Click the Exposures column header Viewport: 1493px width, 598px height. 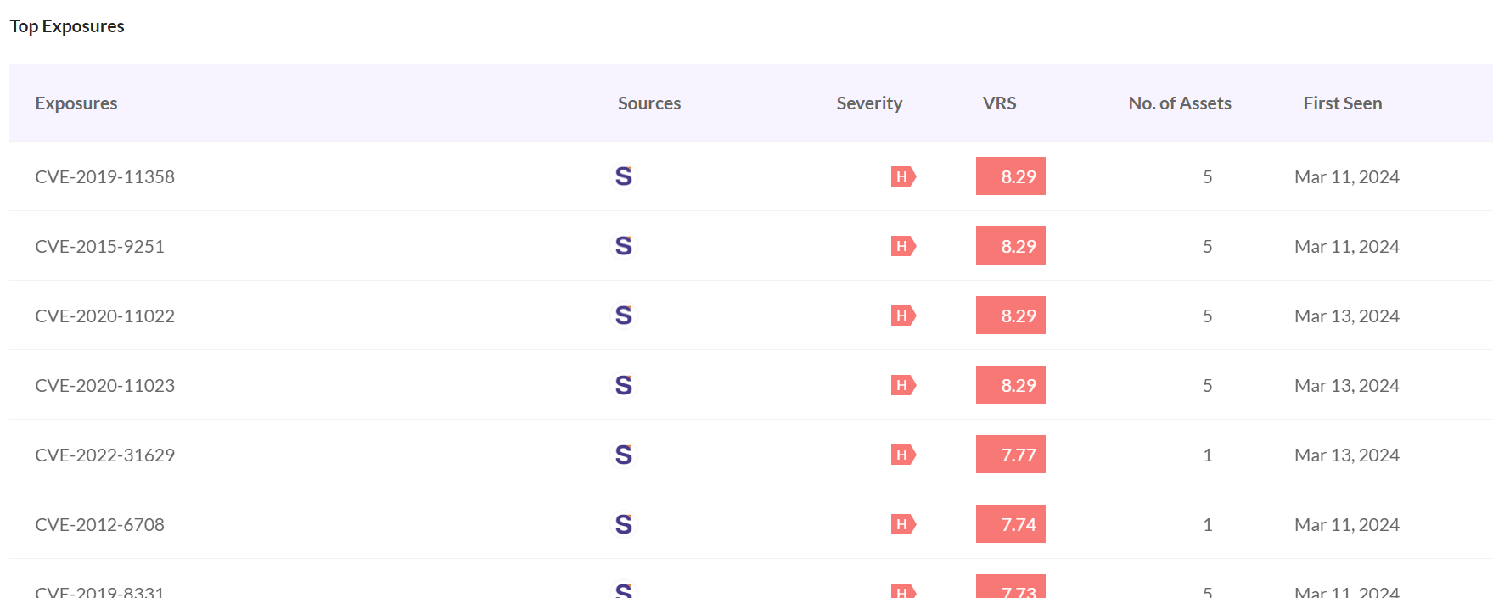tap(76, 103)
